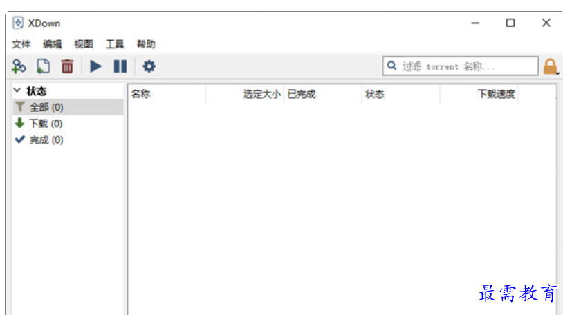Open the 编辑 menu

[52, 44]
